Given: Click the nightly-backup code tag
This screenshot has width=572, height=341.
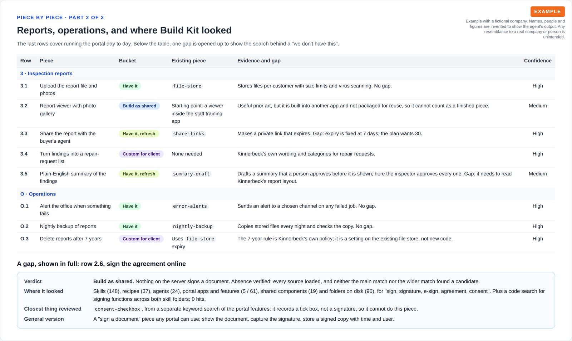Looking at the screenshot, I should pyautogui.click(x=193, y=227).
